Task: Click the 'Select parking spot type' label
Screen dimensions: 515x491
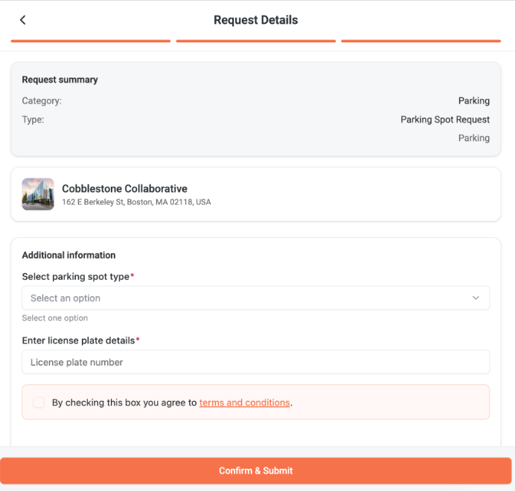Action: 76,277
